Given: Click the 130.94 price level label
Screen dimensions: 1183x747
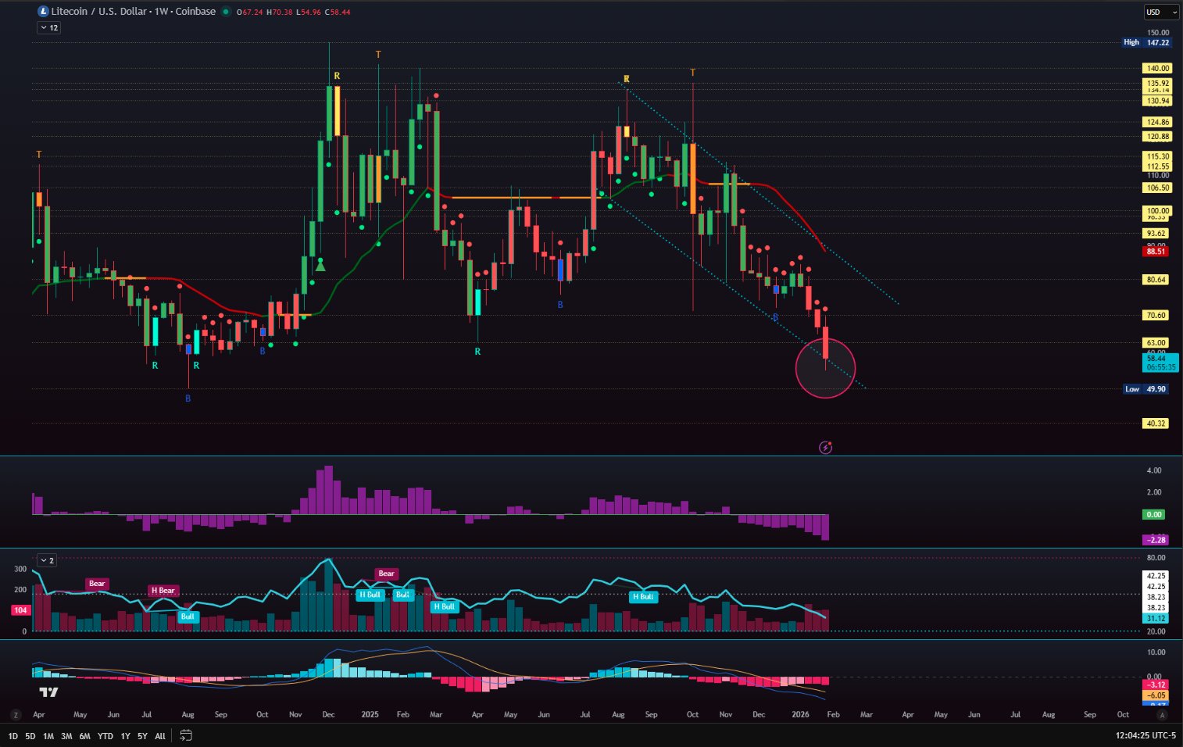Looking at the screenshot, I should pyautogui.click(x=1157, y=101).
